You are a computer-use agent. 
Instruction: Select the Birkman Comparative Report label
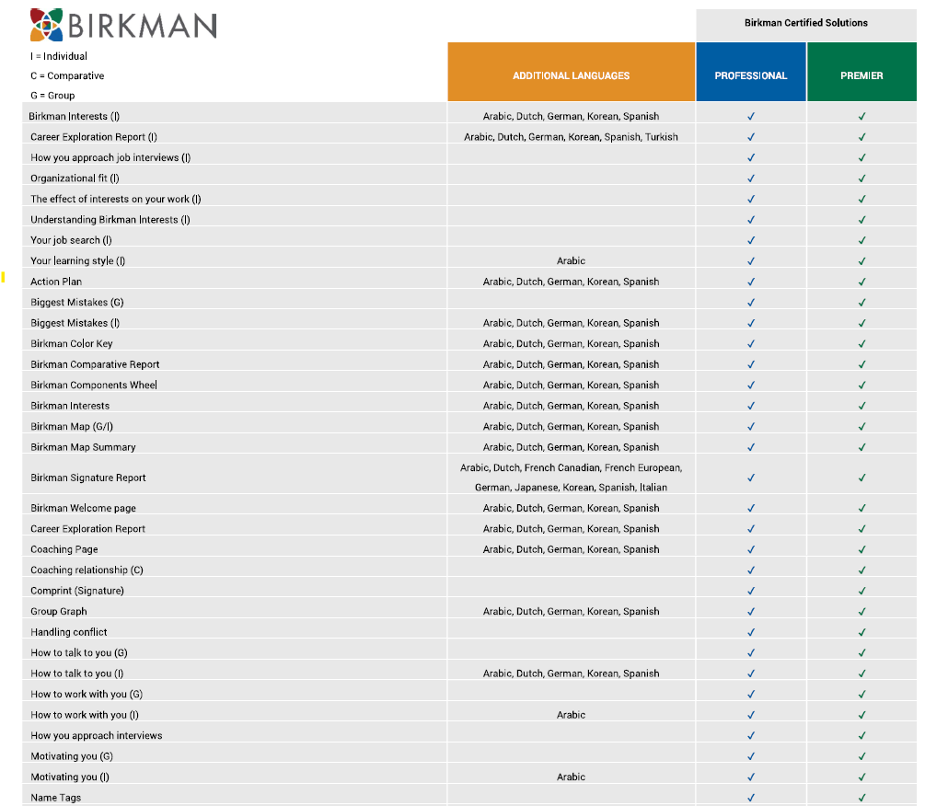(95, 364)
